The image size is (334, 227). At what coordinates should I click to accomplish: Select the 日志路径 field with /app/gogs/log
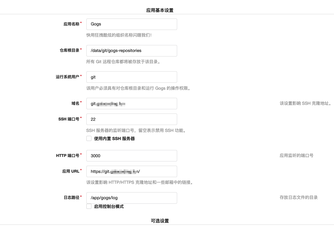tap(131, 198)
